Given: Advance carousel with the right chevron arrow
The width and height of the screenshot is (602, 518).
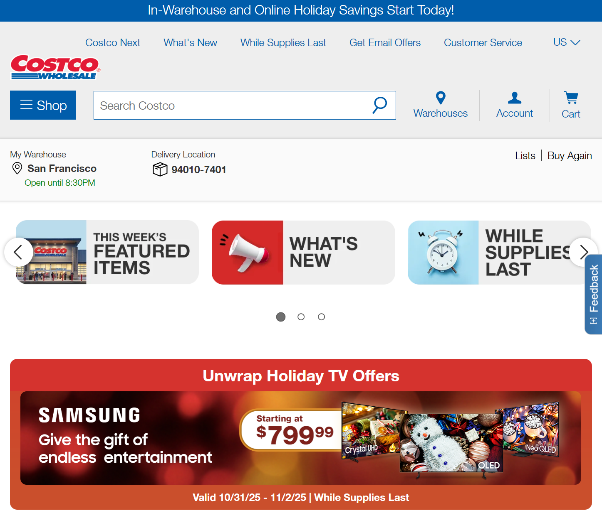Looking at the screenshot, I should [583, 252].
